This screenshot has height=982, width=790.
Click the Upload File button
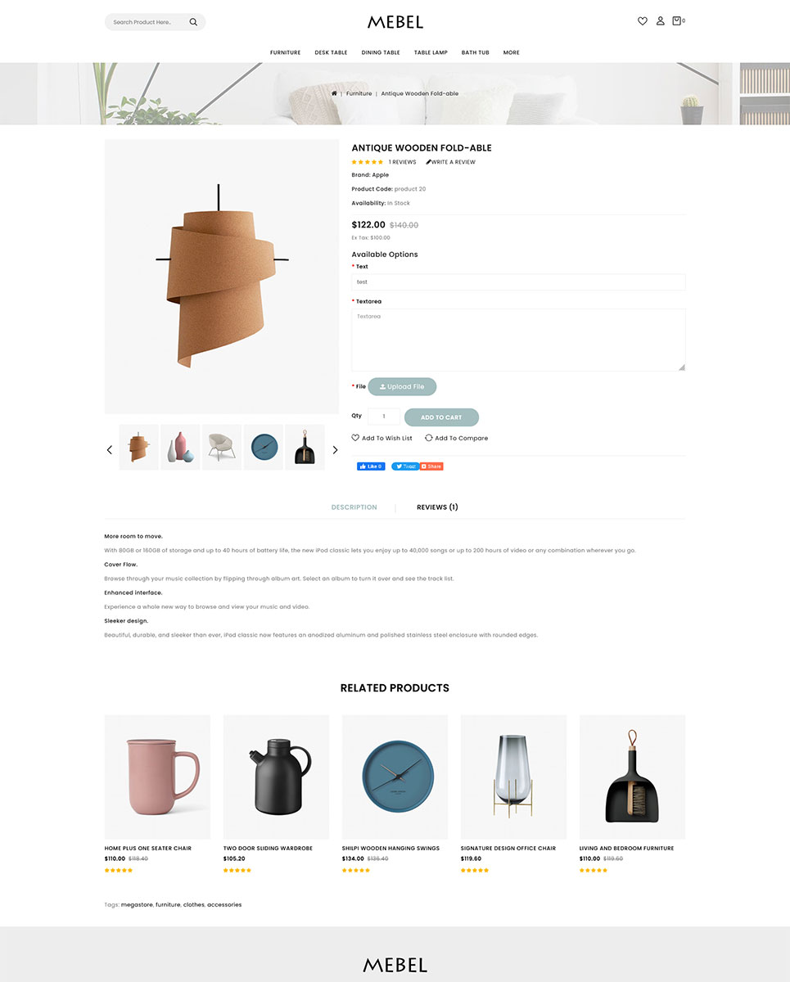pos(402,386)
